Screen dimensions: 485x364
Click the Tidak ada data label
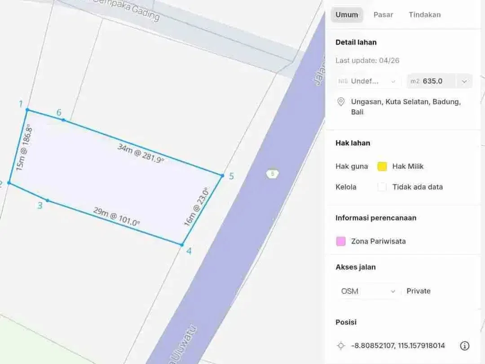pos(418,187)
